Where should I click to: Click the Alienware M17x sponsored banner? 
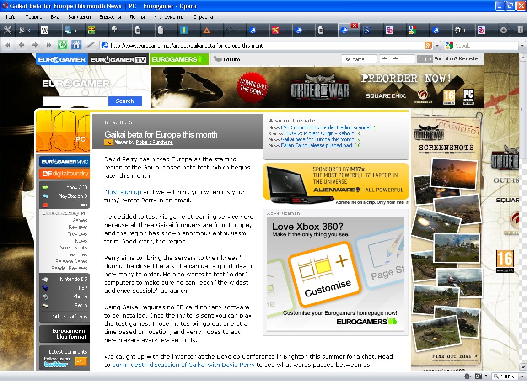pos(336,184)
